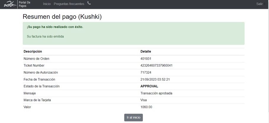Click the Descripción column header
Screen dimensions: 269x123
point(33,52)
